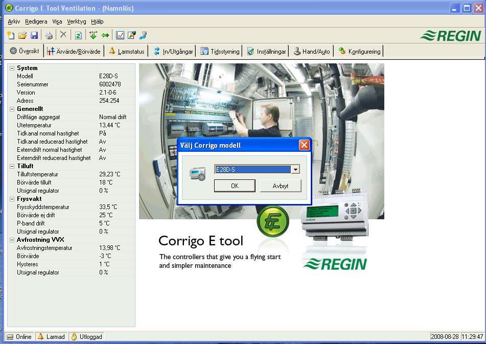Click the Utloggad login status entry
Image resolution: width=486 pixels, height=344 pixels.
click(86, 337)
